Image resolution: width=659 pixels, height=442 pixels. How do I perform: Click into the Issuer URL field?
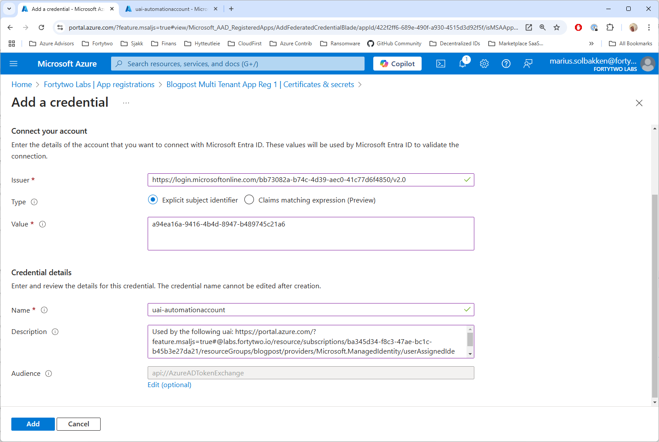click(x=305, y=180)
